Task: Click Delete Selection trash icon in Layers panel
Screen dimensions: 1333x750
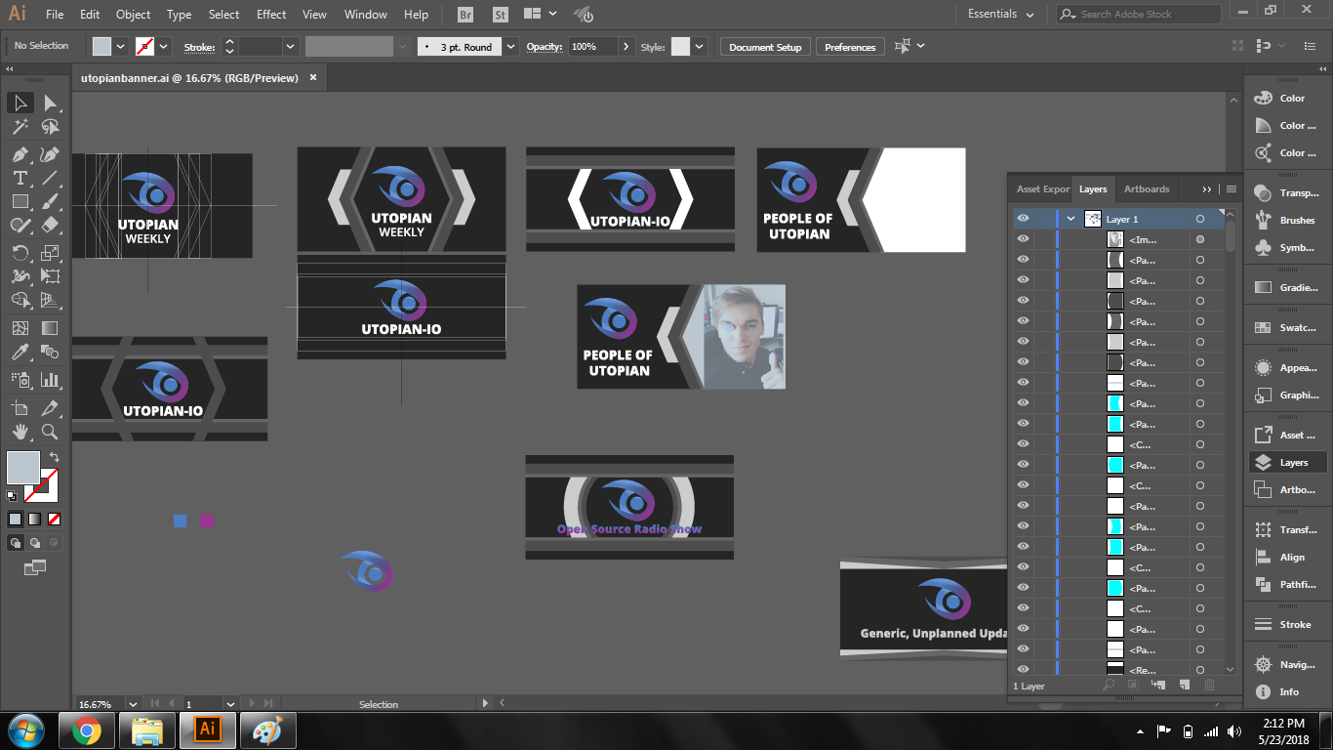Action: 1210,686
